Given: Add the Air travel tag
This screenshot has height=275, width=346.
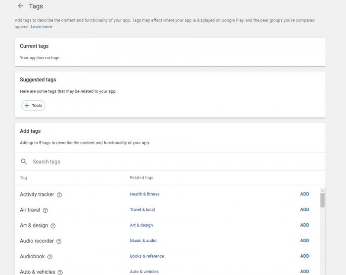Looking at the screenshot, I should (304, 209).
